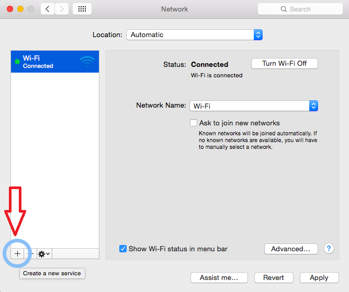Open the Location dropdown
This screenshot has height=292, width=349.
tap(194, 35)
